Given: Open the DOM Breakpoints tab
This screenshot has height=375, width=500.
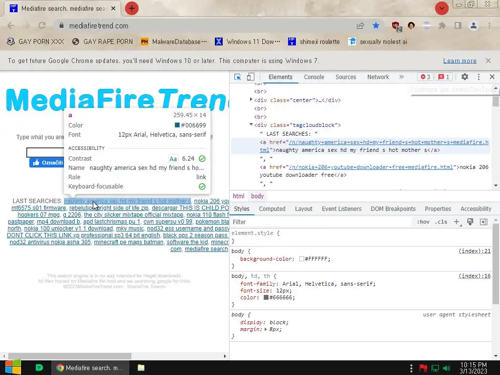Looking at the screenshot, I should (393, 209).
